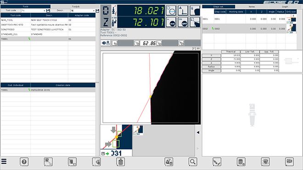Switch to the Tooljob tab
This screenshot has width=303, height=170.
(76, 6)
